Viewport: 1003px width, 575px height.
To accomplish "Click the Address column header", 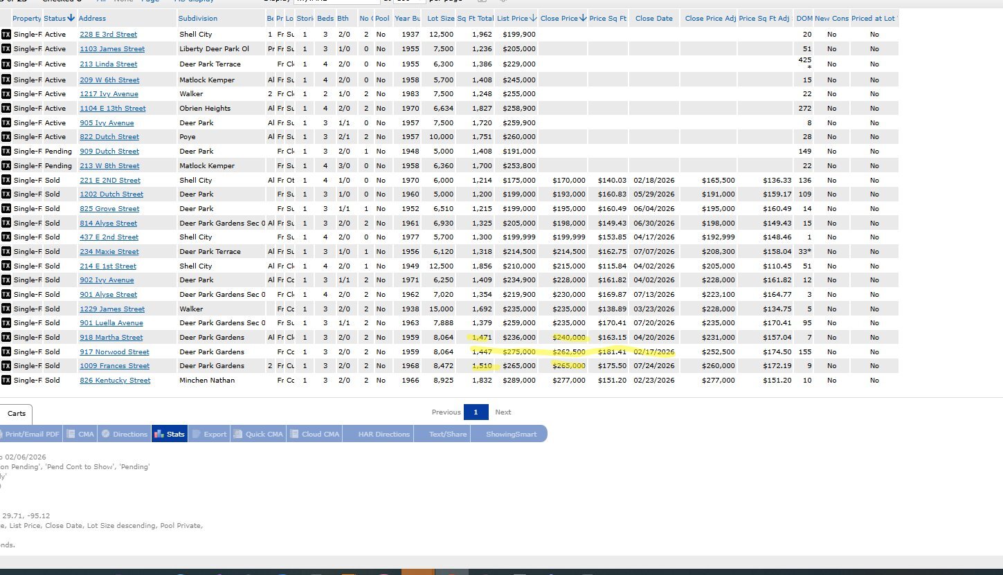I will 92,18.
